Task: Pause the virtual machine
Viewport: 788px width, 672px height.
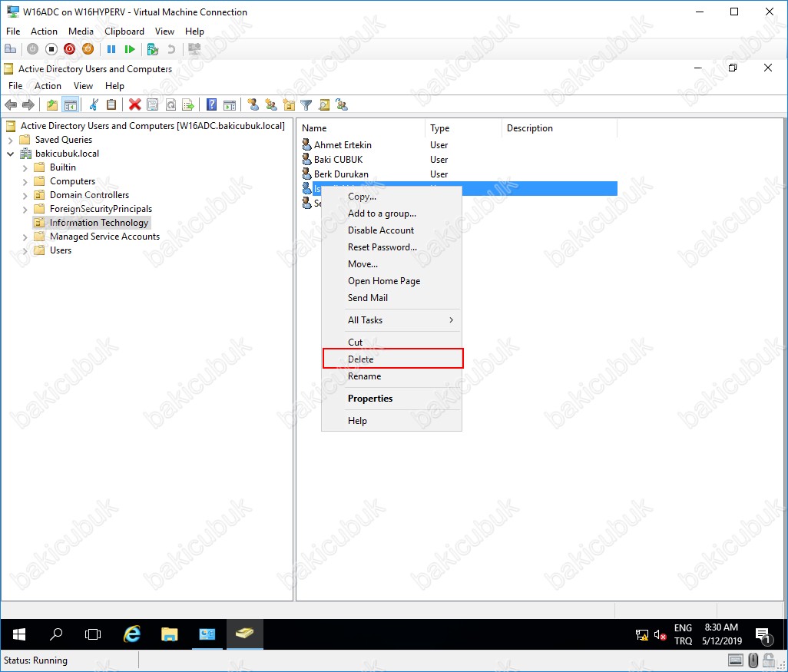Action: [x=111, y=48]
